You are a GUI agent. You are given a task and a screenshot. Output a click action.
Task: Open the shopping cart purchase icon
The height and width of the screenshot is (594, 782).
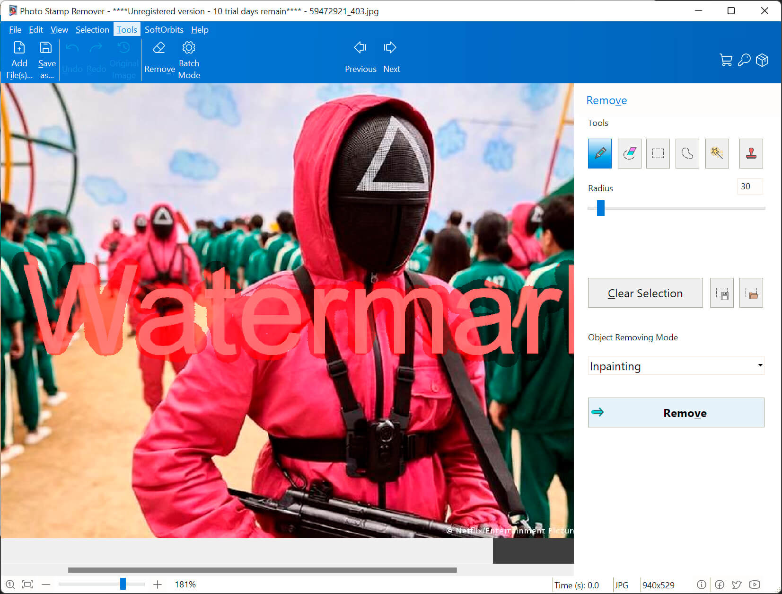726,60
